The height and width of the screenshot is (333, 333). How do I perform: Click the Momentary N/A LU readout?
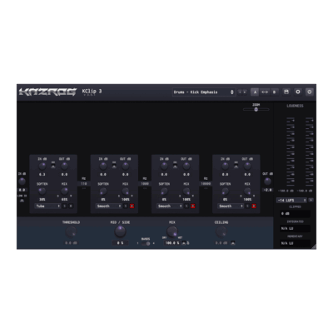pos(295,243)
